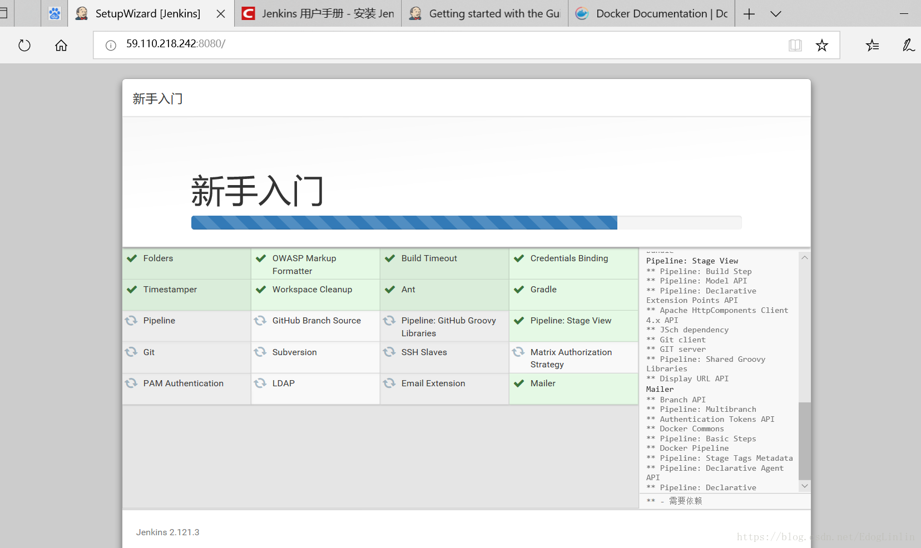Click the '** - 需要依赖' legend text
Screen dimensions: 921x548
coord(674,501)
